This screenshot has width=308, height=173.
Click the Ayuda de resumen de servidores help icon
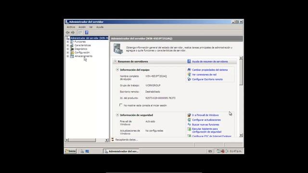point(189,62)
